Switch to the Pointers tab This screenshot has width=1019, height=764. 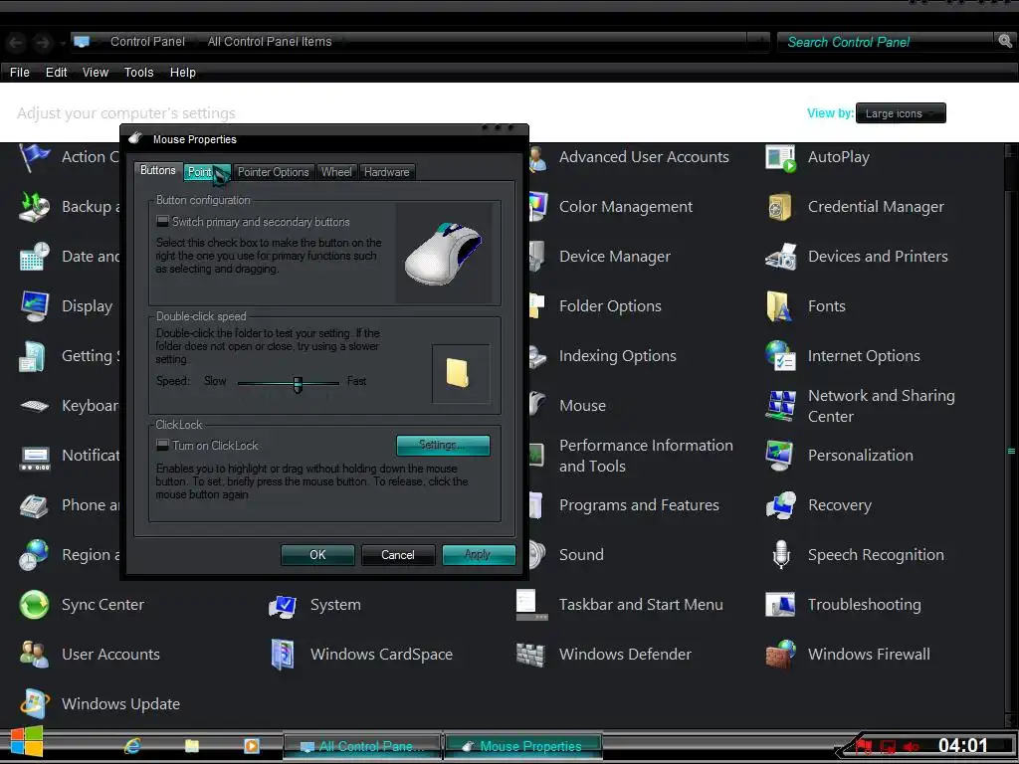pyautogui.click(x=207, y=172)
